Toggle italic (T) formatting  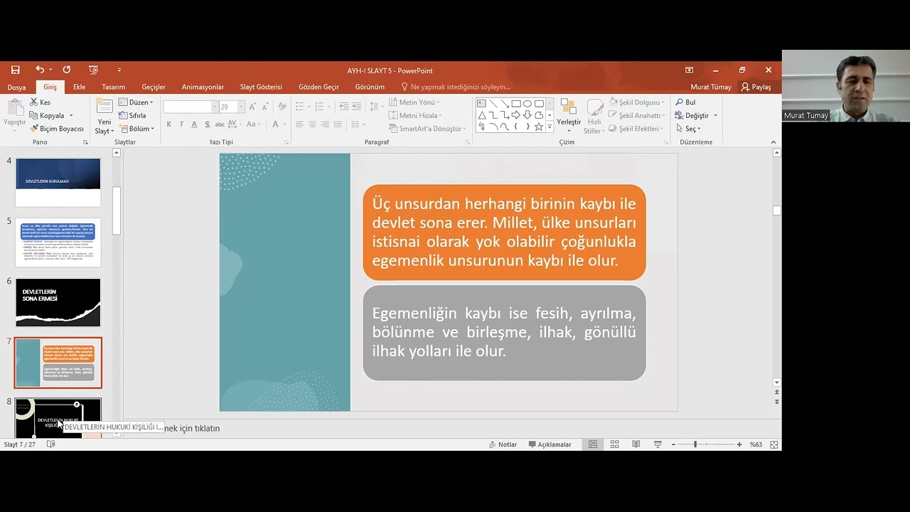click(181, 124)
